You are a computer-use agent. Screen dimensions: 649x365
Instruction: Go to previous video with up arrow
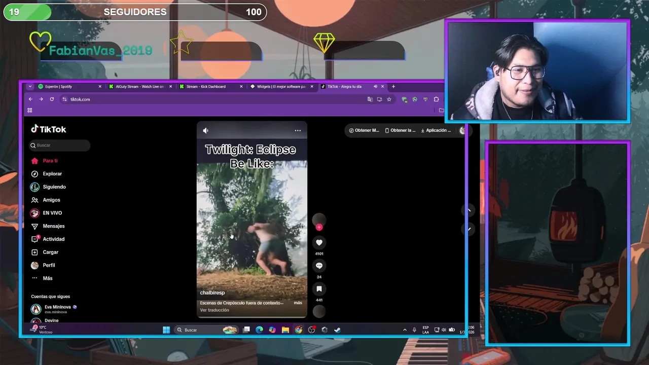coord(468,210)
